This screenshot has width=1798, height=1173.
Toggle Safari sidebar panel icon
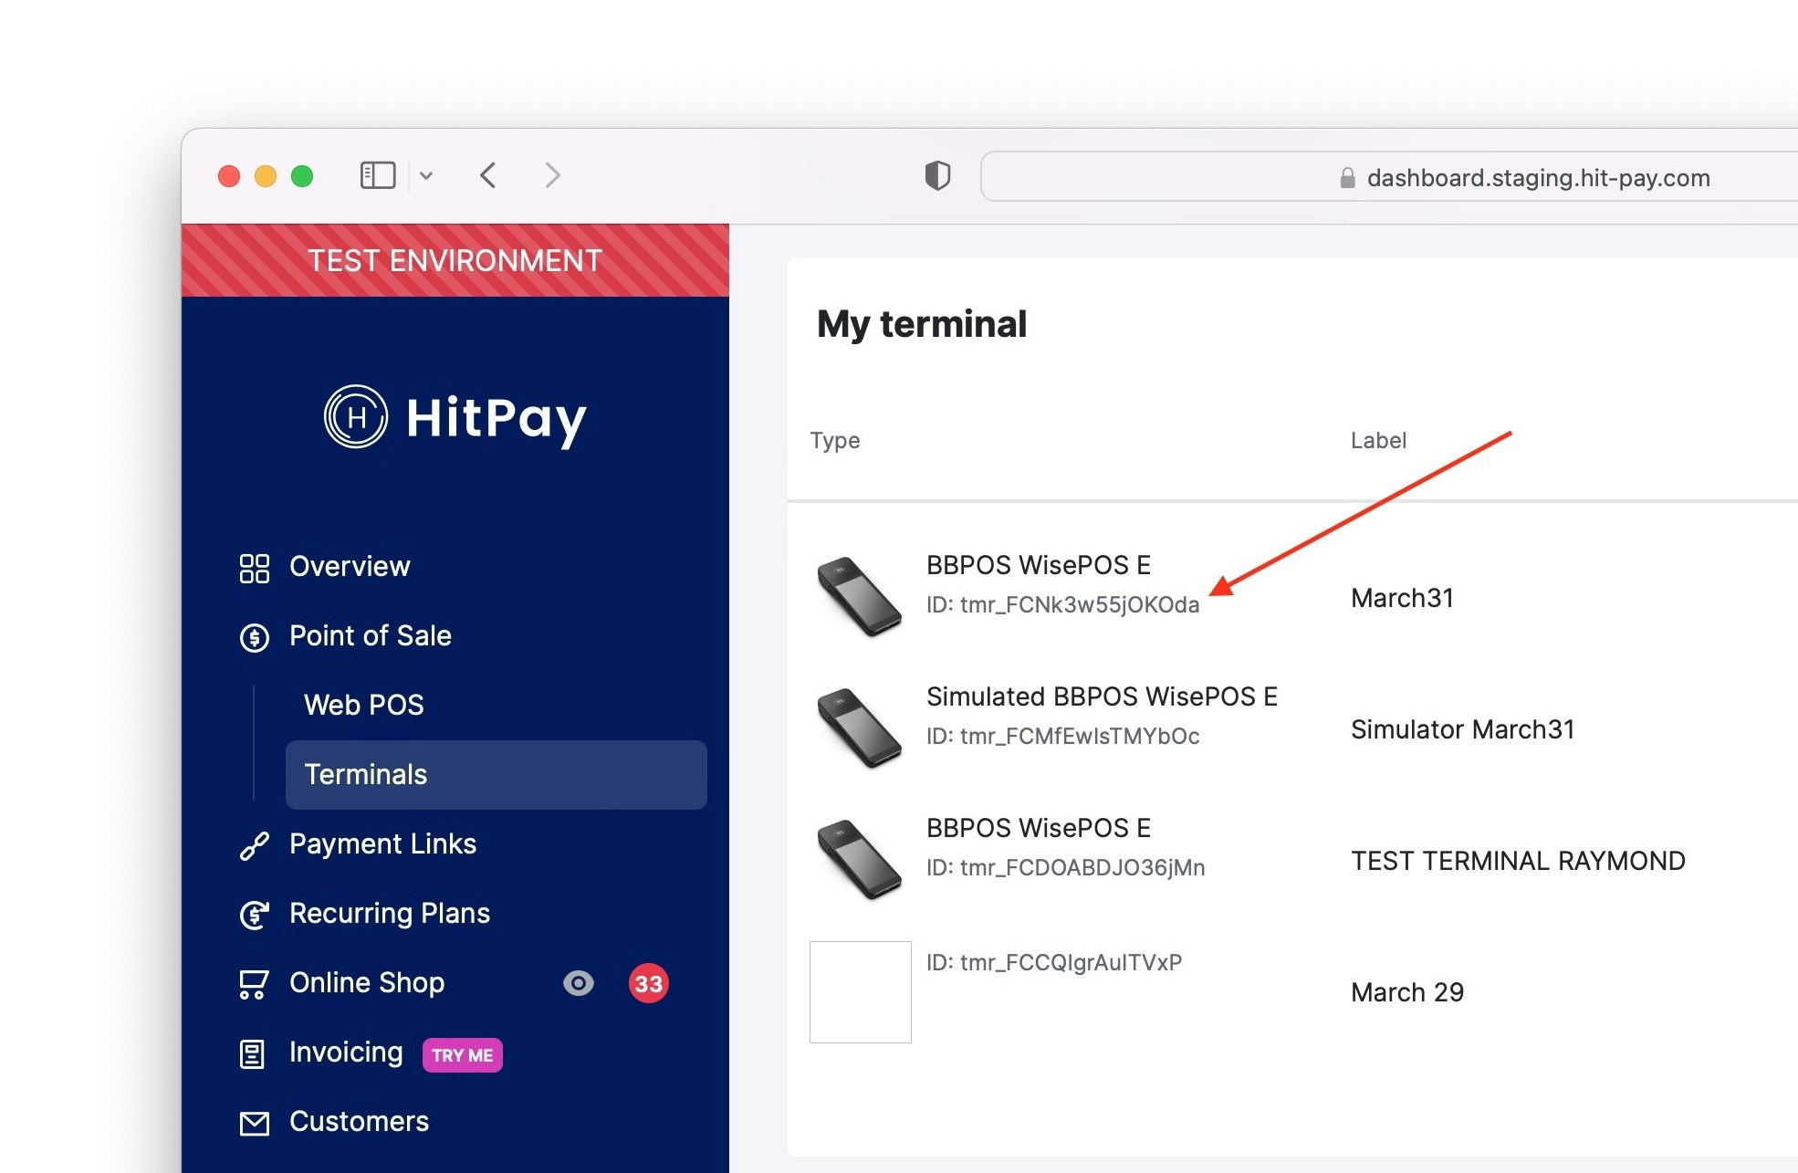[x=378, y=175]
